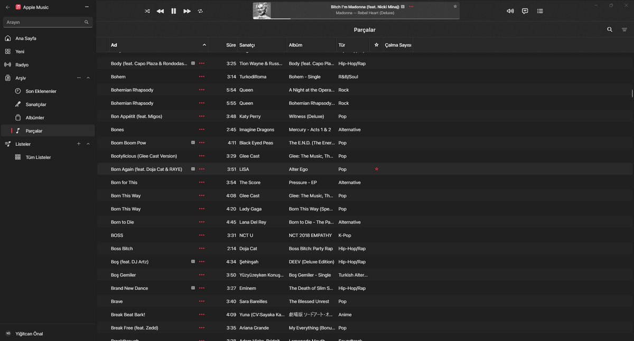Skip to the previous track
The height and width of the screenshot is (341, 634).
pyautogui.click(x=160, y=11)
